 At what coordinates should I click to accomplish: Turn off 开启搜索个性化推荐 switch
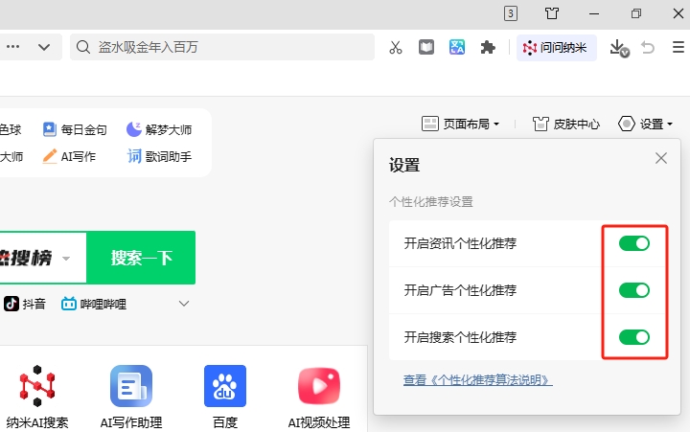click(x=633, y=337)
